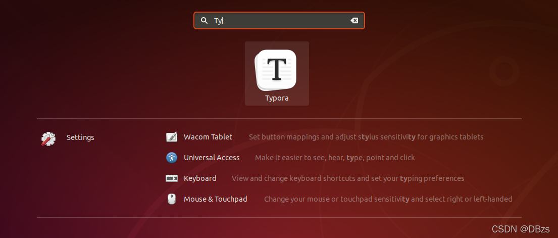Click "Make it easier to see, hear" description
The image size is (558, 238).
[335, 158]
